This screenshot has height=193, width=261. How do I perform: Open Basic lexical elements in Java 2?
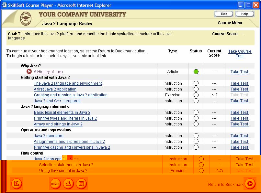(62, 113)
